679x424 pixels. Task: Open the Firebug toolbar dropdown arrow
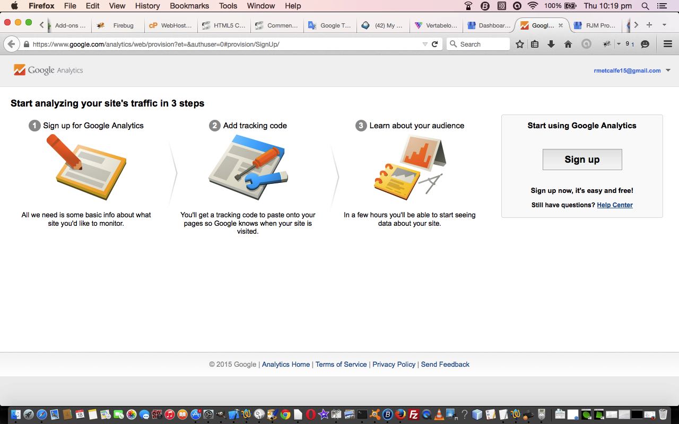pos(619,44)
